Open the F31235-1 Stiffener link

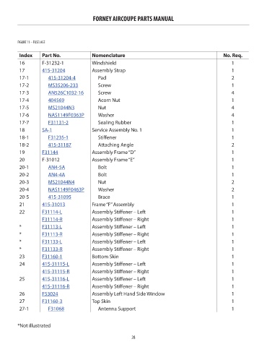point(58,137)
